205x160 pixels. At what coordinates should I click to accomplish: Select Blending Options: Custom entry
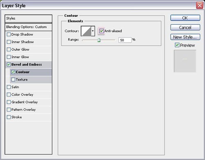[28, 27]
